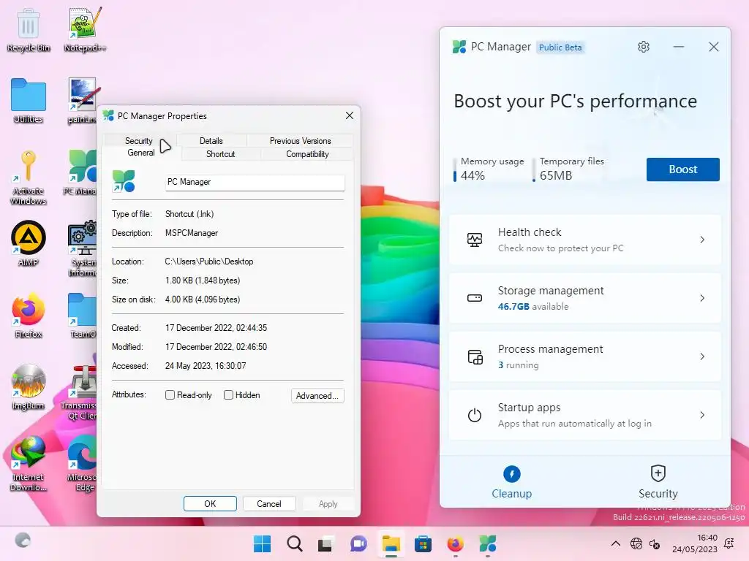Click PC Manager taskbar icon

tap(488, 543)
